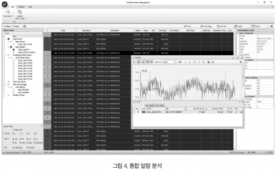Click first layout icon in trend toolbar
The height and width of the screenshot is (170, 276).
(x=134, y=62)
